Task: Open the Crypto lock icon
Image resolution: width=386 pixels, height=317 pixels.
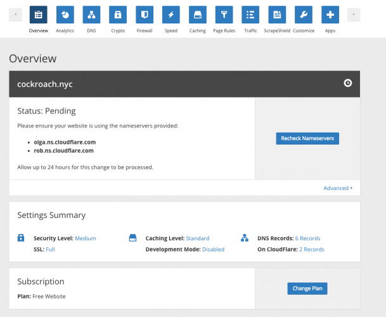Action: click(x=118, y=15)
